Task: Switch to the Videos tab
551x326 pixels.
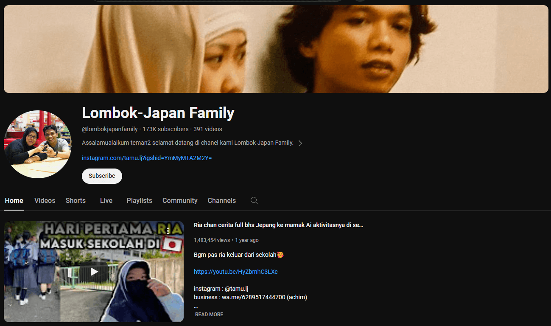Action: [x=45, y=200]
